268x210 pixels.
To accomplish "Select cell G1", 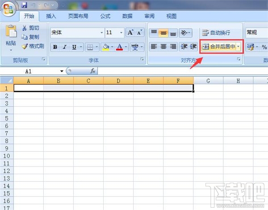I will tap(208, 88).
